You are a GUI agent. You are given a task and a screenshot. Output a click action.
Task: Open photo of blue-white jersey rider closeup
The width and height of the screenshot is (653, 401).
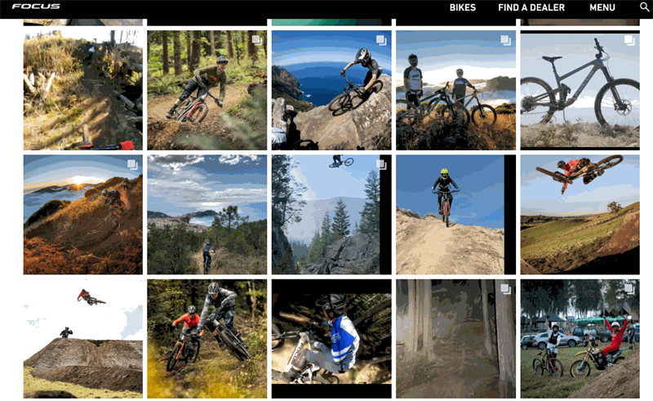coord(331,339)
